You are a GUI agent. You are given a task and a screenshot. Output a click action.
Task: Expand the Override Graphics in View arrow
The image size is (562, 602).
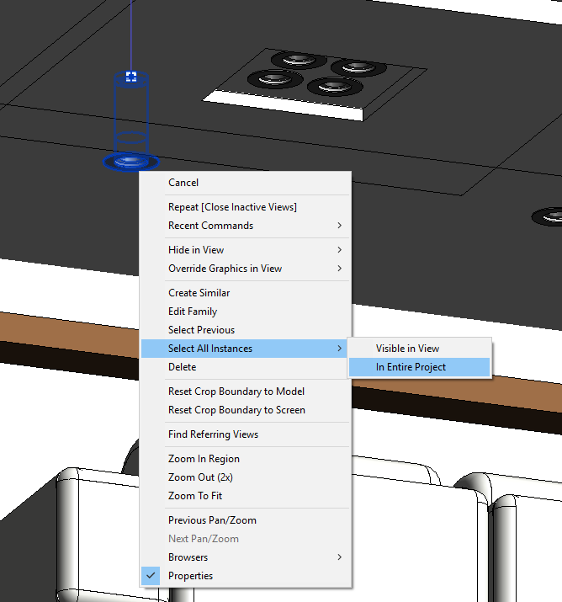(340, 269)
